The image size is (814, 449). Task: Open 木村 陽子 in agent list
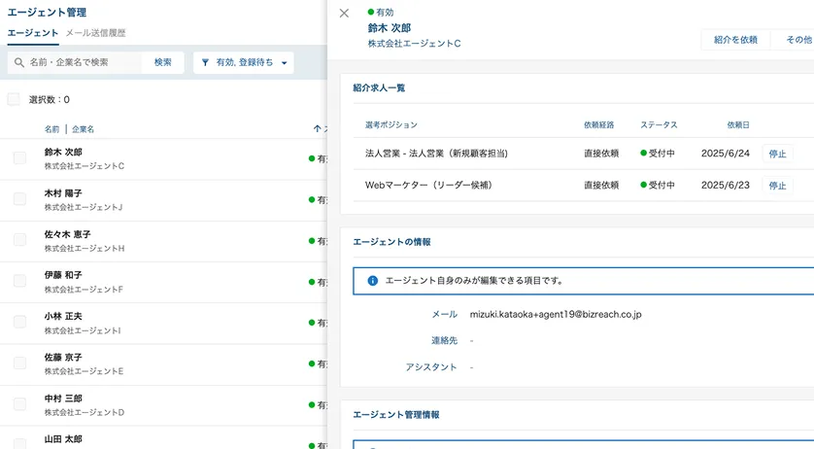pyautogui.click(x=63, y=193)
